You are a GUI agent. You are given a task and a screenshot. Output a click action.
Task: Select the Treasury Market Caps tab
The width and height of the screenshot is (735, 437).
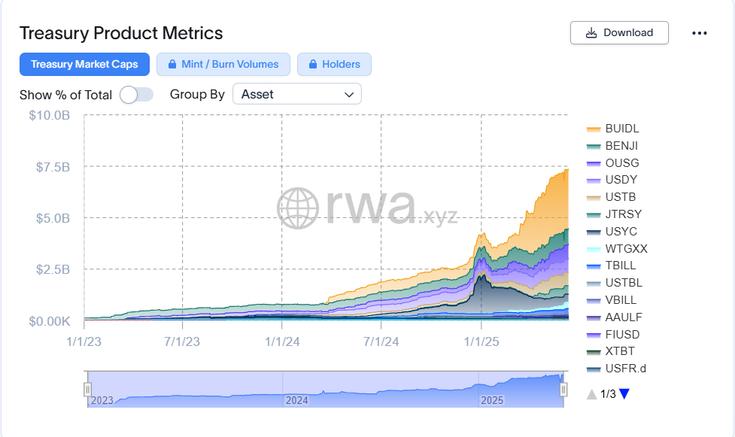pyautogui.click(x=84, y=65)
